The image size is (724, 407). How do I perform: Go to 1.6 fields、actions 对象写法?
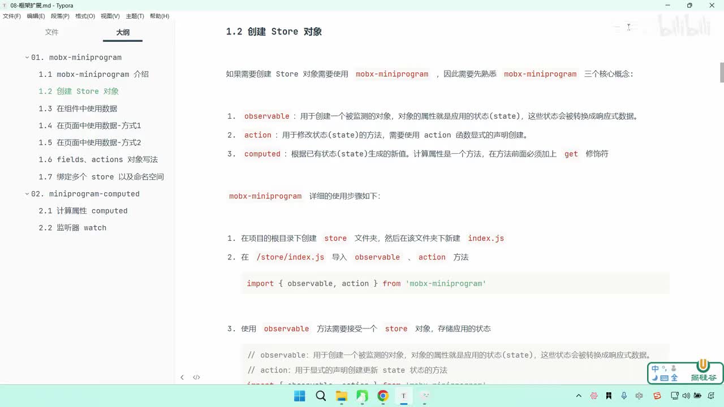pos(98,159)
